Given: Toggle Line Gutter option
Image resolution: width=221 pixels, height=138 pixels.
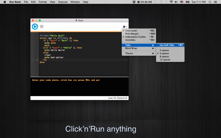Looking at the screenshot, I should coord(139,31).
